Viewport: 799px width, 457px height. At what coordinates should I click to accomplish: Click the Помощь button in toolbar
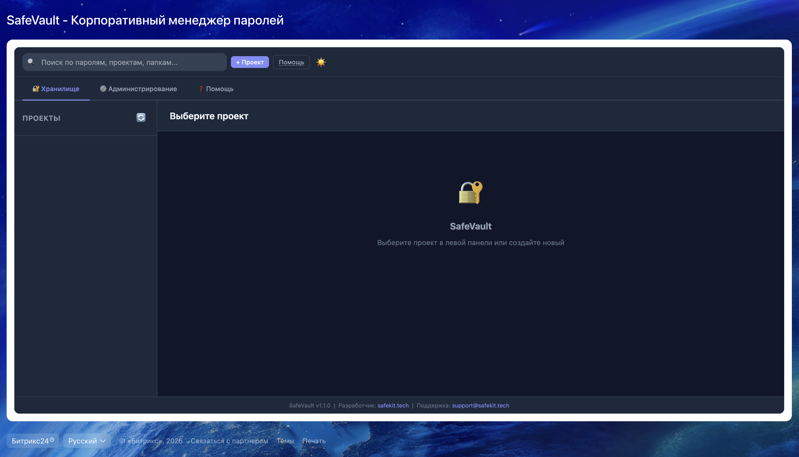[291, 62]
